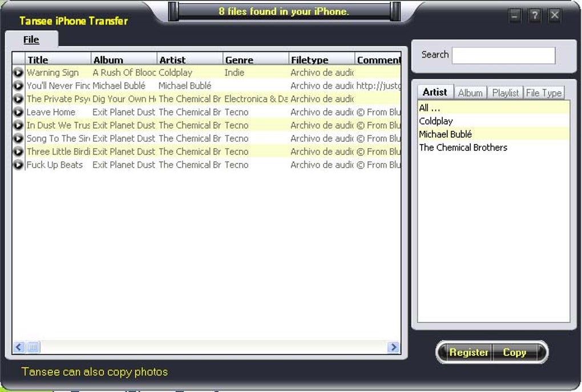Click Tansee can also copy photos text
Image resolution: width=582 pixels, height=392 pixels.
[x=95, y=371]
